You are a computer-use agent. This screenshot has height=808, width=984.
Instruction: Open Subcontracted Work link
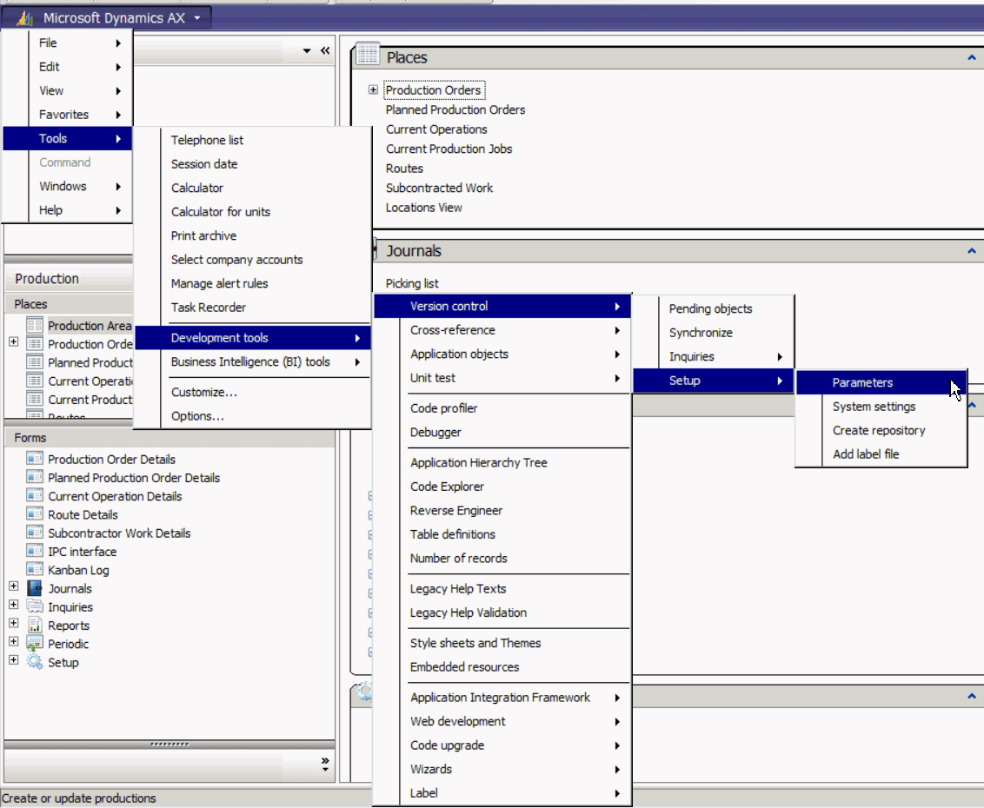coord(439,188)
